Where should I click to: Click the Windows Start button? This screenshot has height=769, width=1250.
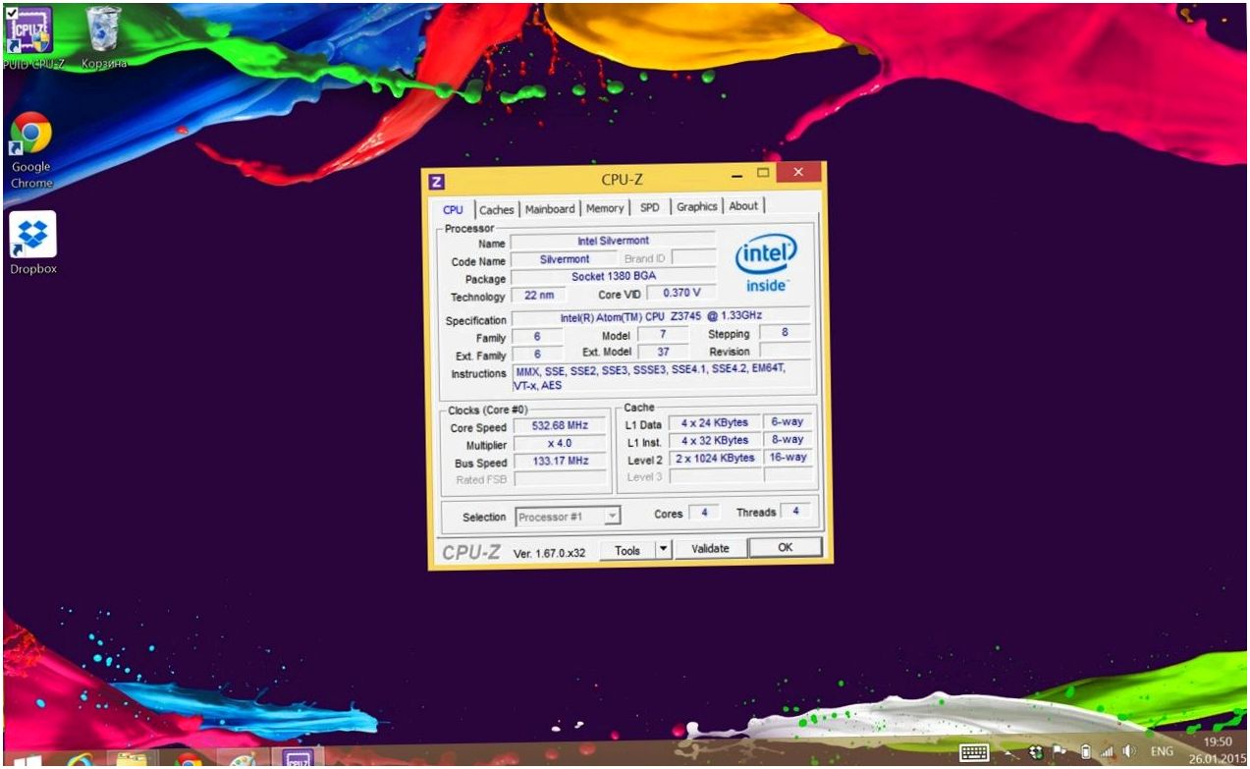coord(26,761)
